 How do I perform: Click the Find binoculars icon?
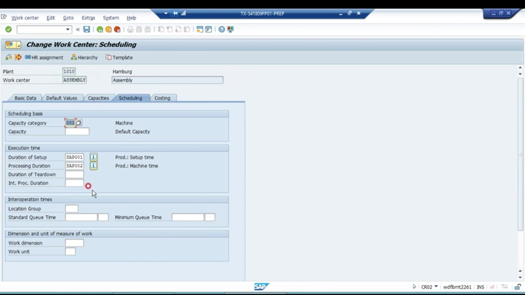point(139,29)
